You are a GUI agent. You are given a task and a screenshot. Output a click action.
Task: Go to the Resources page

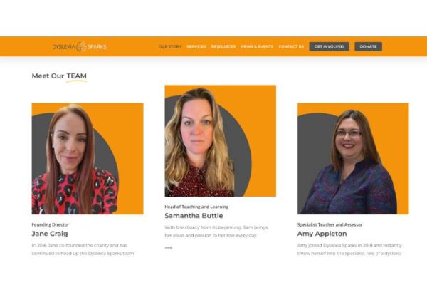pyautogui.click(x=223, y=46)
